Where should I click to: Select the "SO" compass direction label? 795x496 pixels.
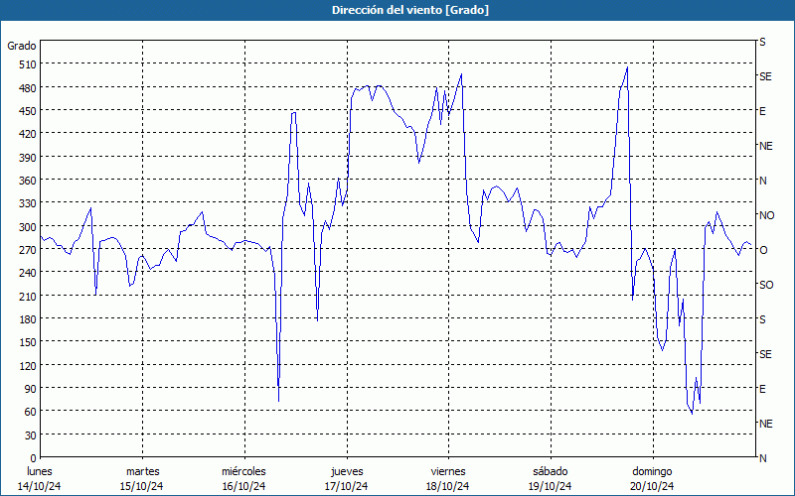(x=766, y=285)
